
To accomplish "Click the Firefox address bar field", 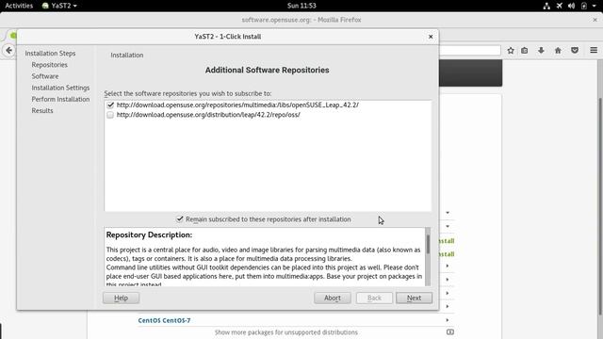I will pyautogui.click(x=470, y=50).
